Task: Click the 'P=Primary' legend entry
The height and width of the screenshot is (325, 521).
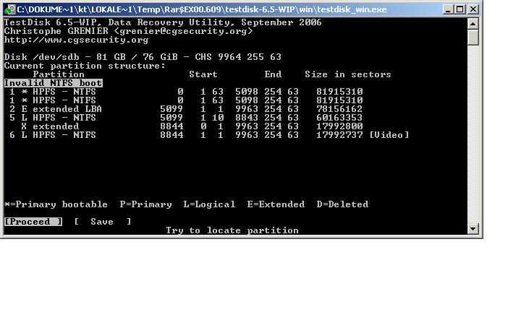Action: click(145, 204)
